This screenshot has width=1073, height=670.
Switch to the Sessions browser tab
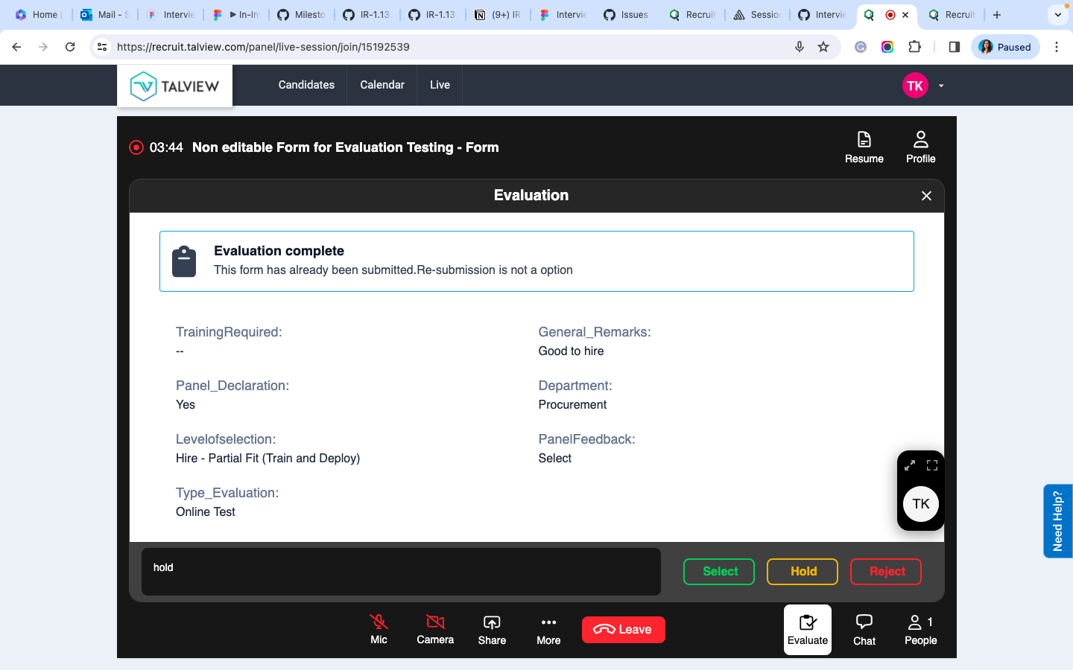click(x=758, y=15)
